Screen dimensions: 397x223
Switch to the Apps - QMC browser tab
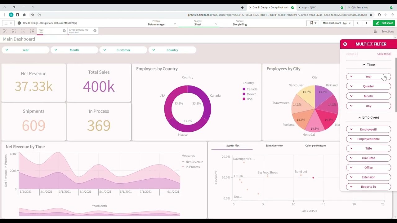[x=321, y=7]
